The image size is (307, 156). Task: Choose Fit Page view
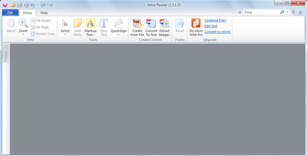(x=40, y=27)
